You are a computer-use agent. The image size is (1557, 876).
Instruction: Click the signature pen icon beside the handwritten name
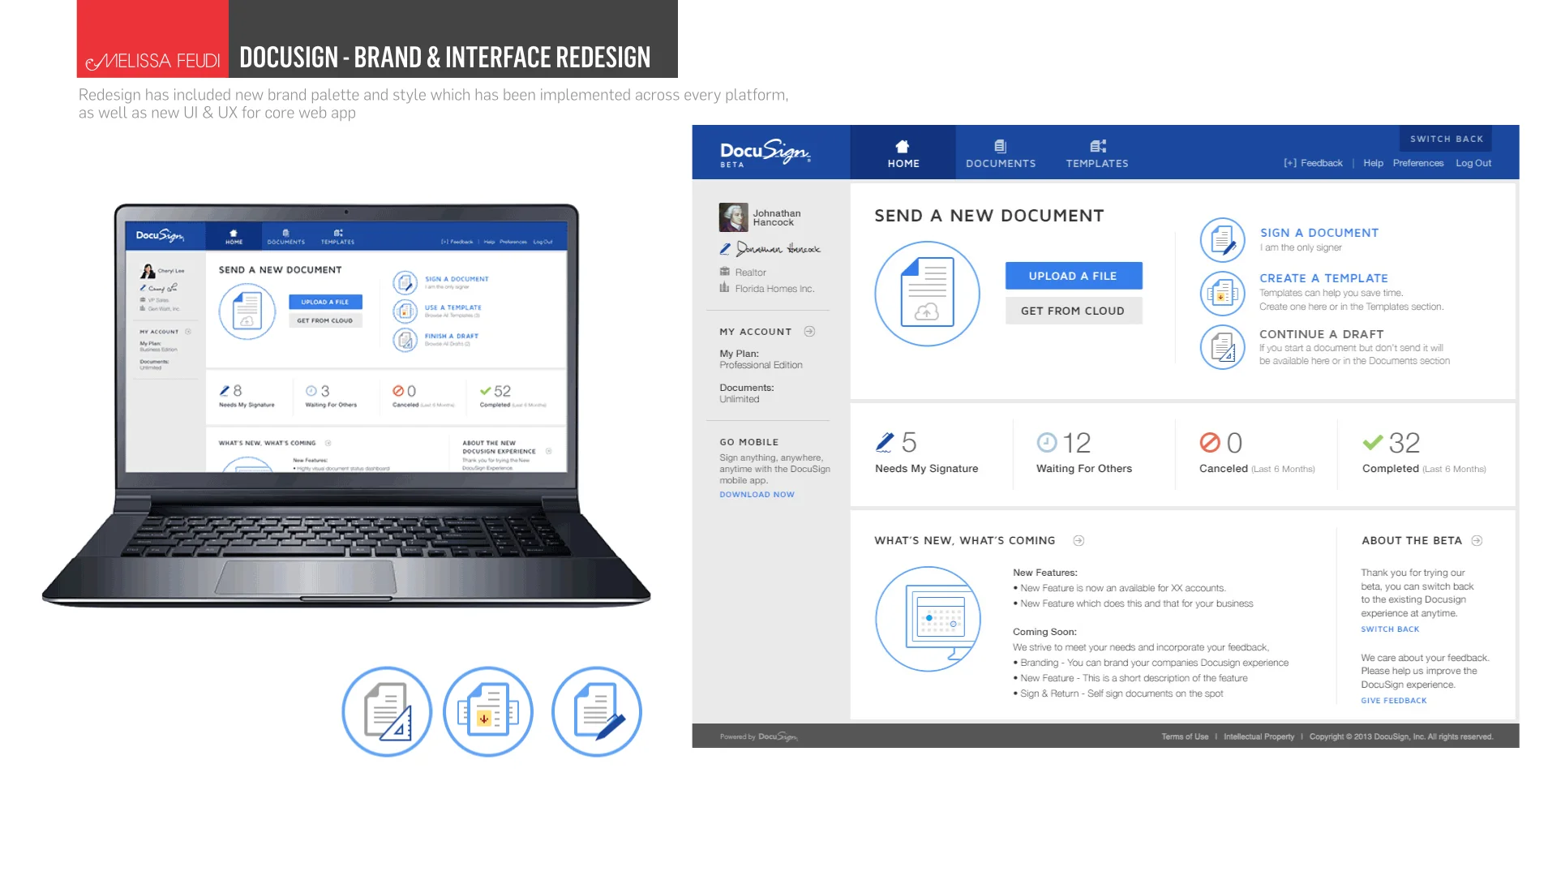coord(725,249)
